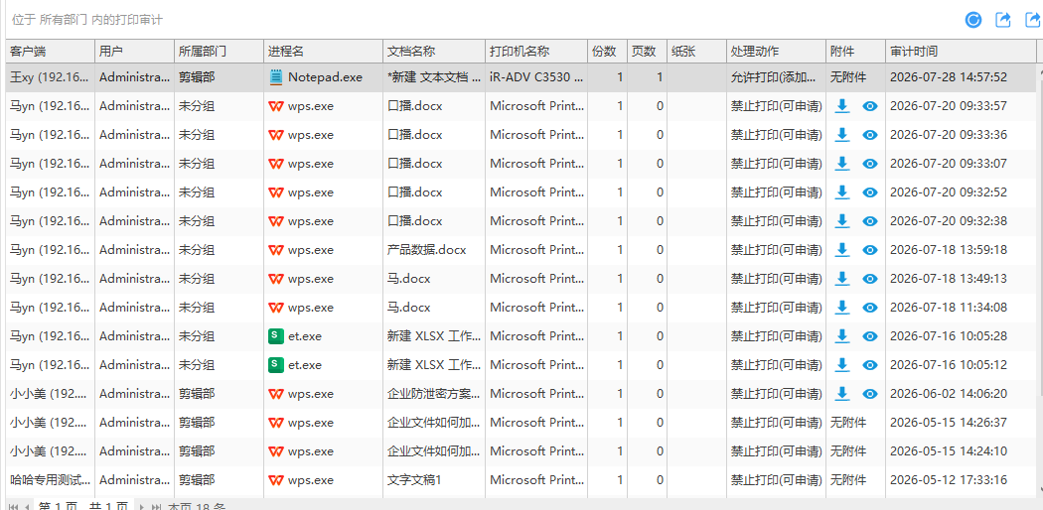View attachment eye for 13:49:13 record

[x=870, y=279]
